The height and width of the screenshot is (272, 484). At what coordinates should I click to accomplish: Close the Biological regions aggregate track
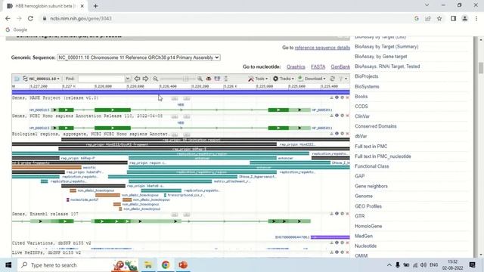347,134
